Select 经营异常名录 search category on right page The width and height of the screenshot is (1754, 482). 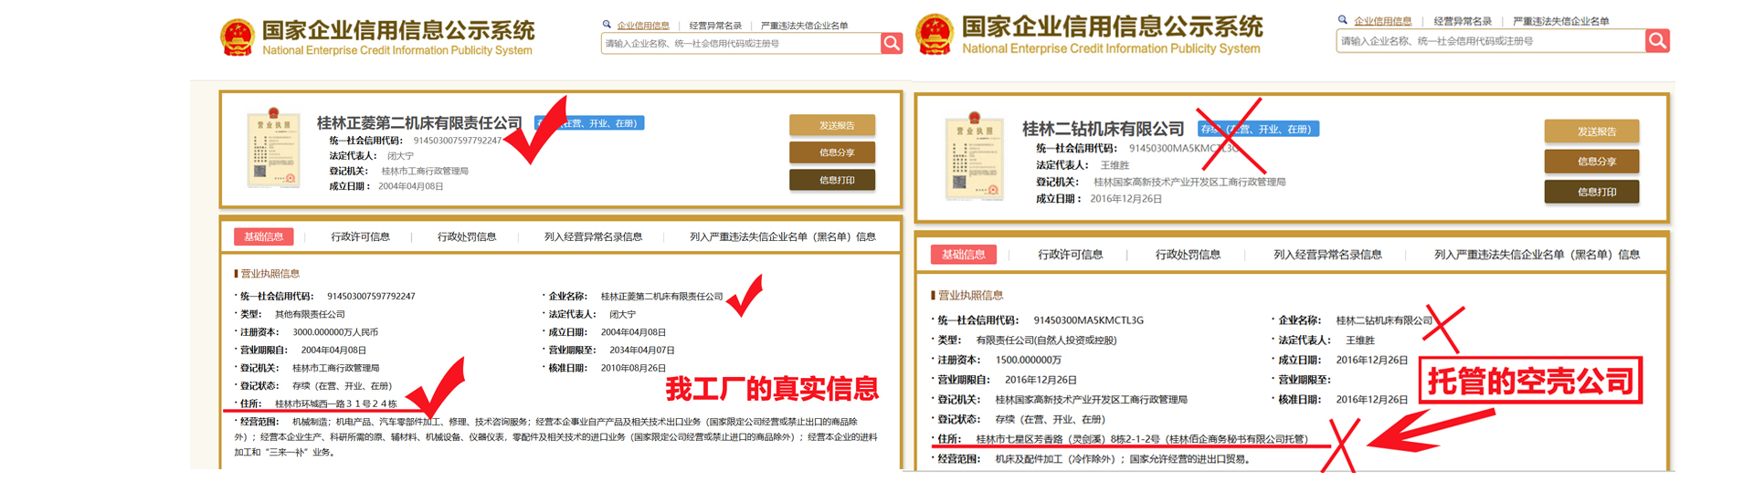pyautogui.click(x=1463, y=20)
